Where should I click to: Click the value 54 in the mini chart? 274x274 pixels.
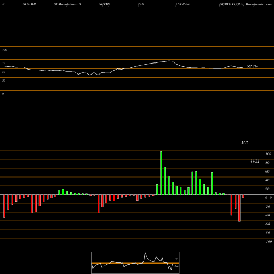pyautogui.click(x=176, y=266)
